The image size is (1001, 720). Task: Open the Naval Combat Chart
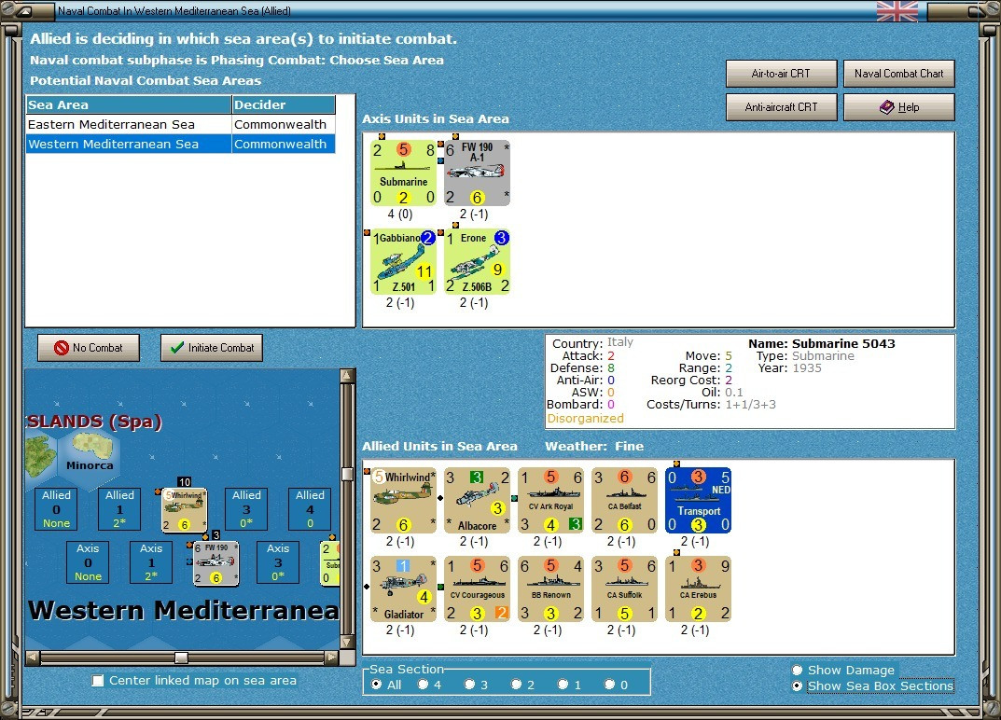[899, 74]
